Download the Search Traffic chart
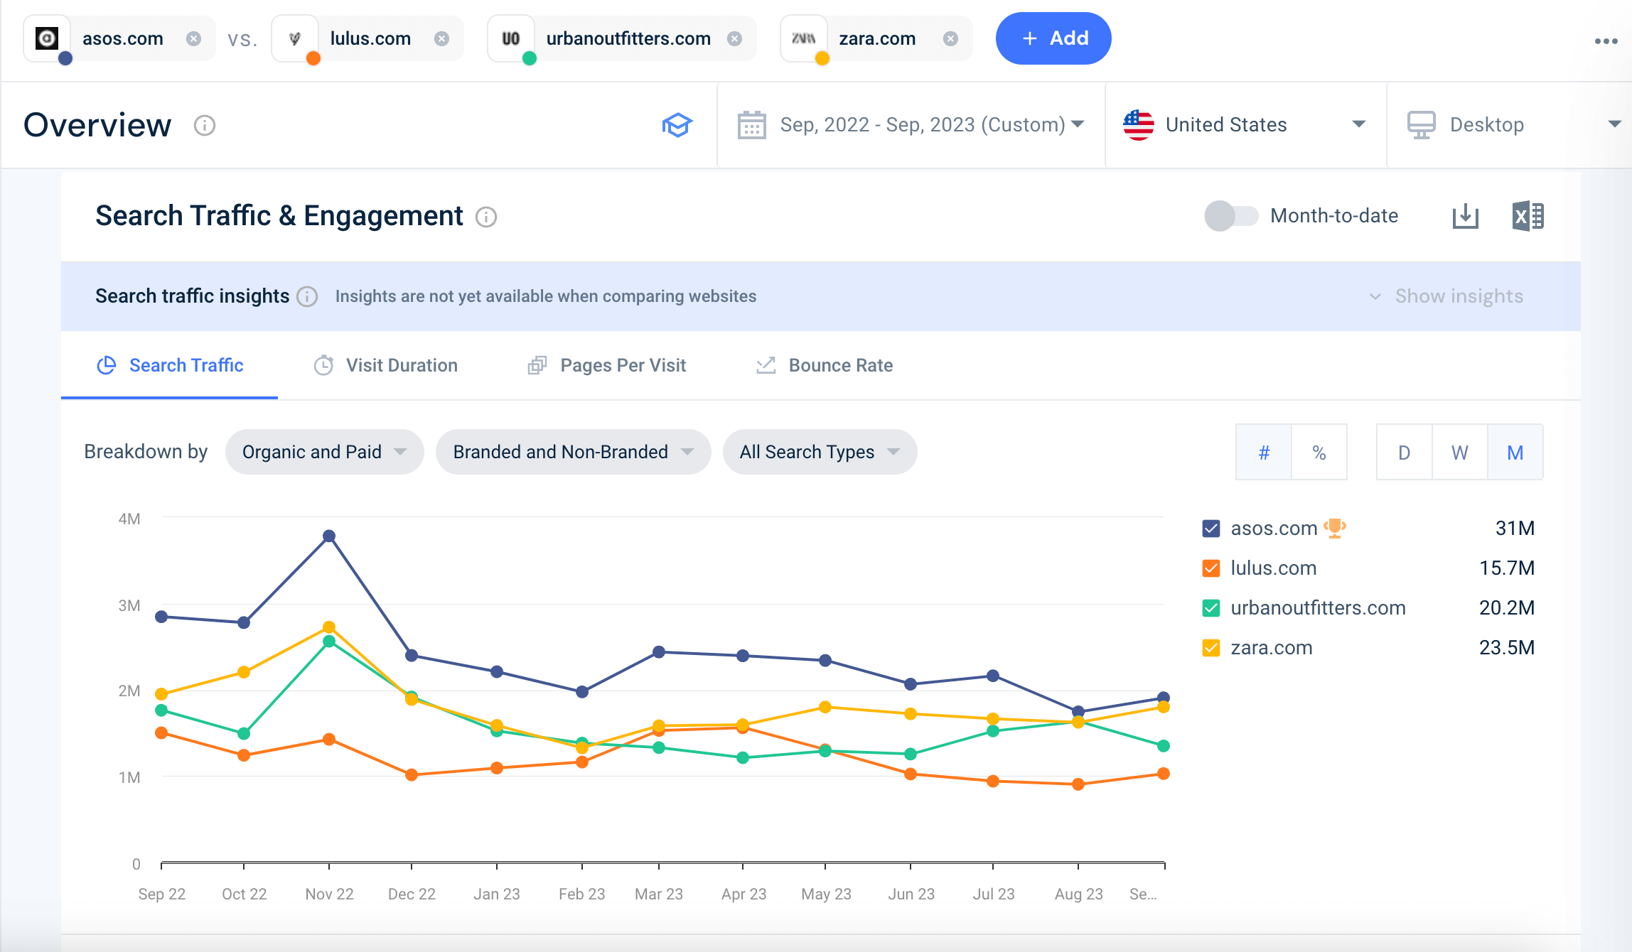 (x=1465, y=215)
